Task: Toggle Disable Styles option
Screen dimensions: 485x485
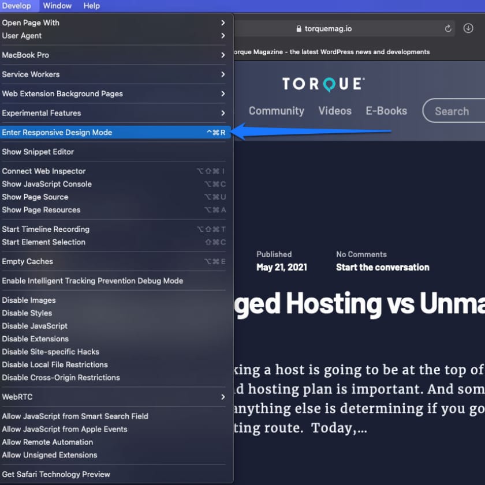Action: tap(113, 313)
